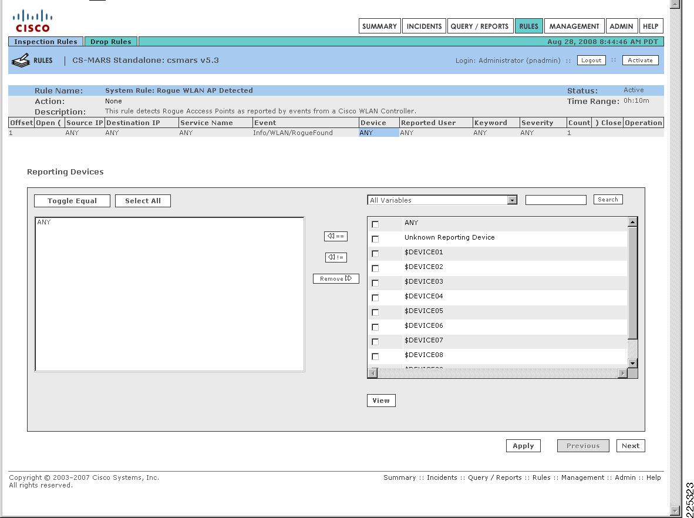
Task: Click the Rules footer link
Action: (541, 477)
